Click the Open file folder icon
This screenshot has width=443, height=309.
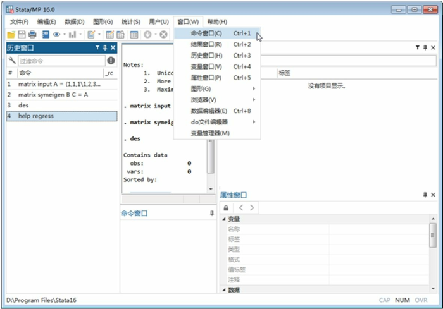click(x=11, y=35)
